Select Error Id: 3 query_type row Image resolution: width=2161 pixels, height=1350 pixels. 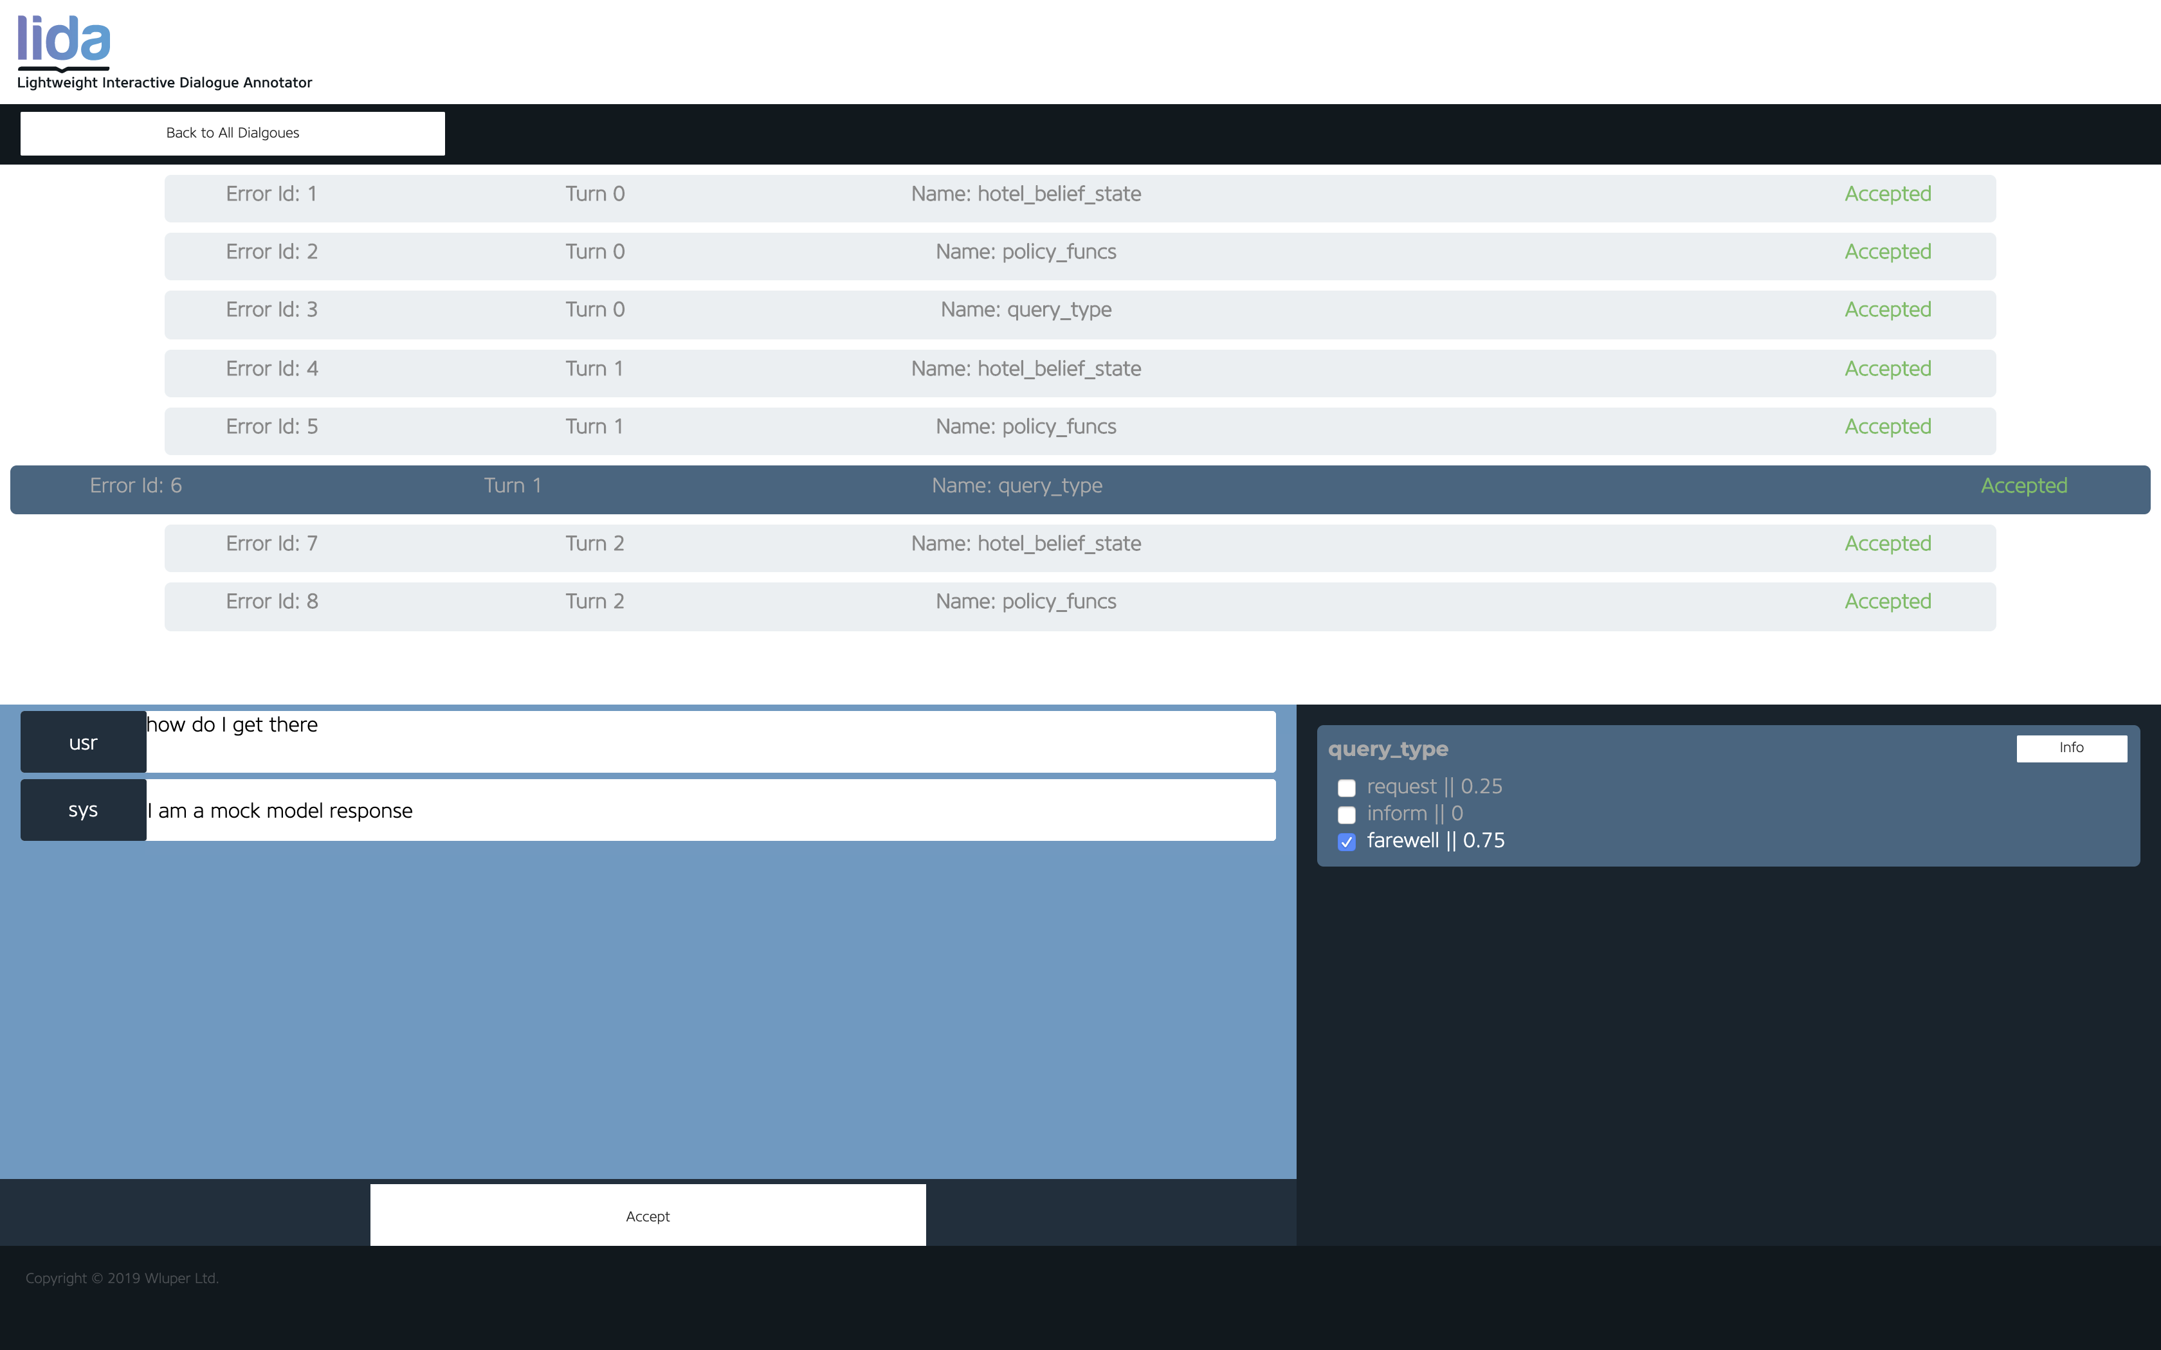(x=1079, y=314)
